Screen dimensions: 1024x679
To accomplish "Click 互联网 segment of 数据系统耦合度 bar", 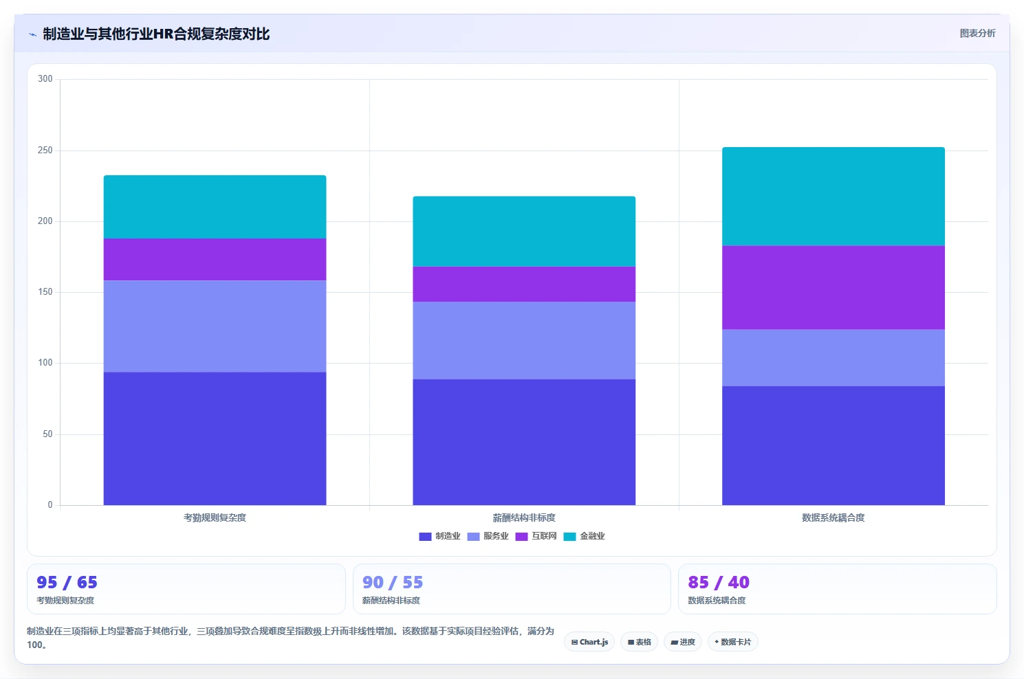I will [833, 287].
